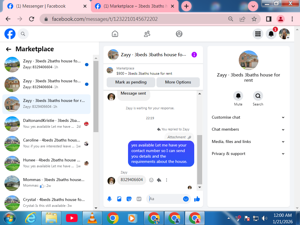Choose a GIF in composer
Screen dimensions: 300x225
(139, 199)
